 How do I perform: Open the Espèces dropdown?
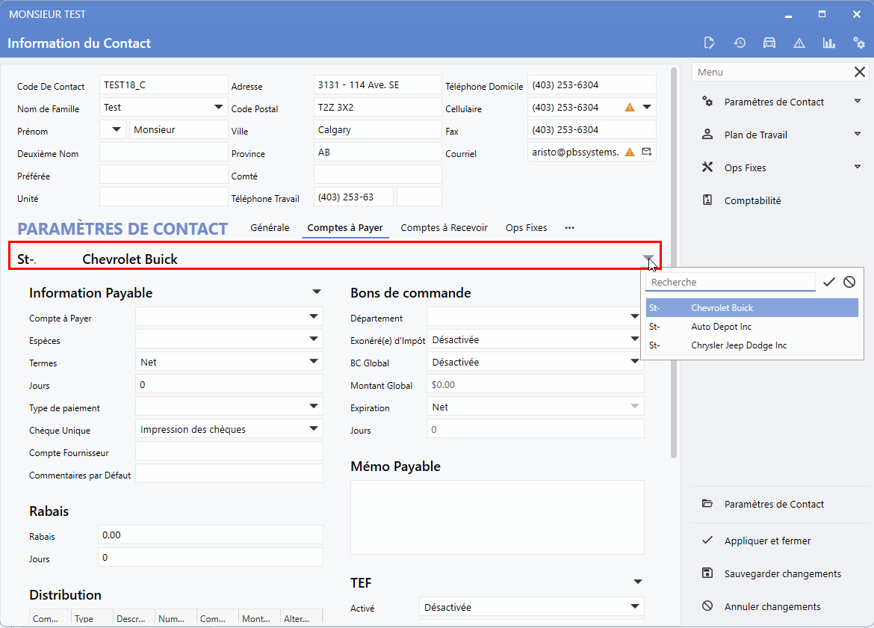tap(314, 339)
